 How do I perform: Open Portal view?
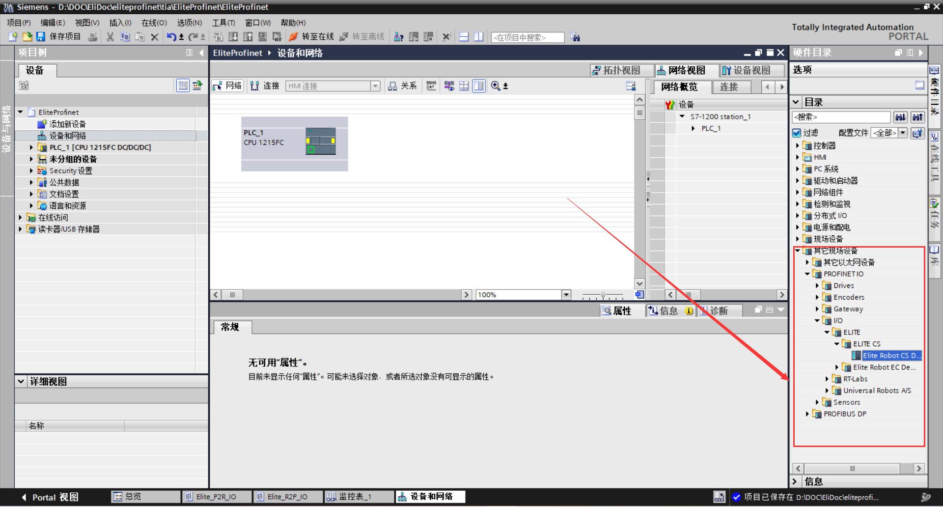click(50, 497)
